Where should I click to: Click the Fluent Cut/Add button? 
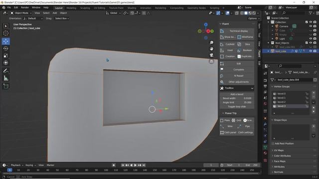[228, 44]
